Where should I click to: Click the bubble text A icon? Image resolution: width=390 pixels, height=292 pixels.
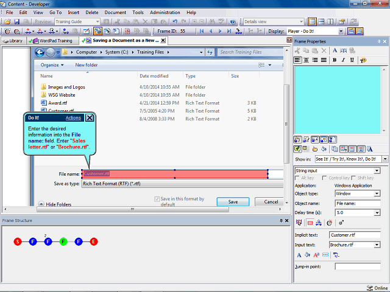pos(370,149)
